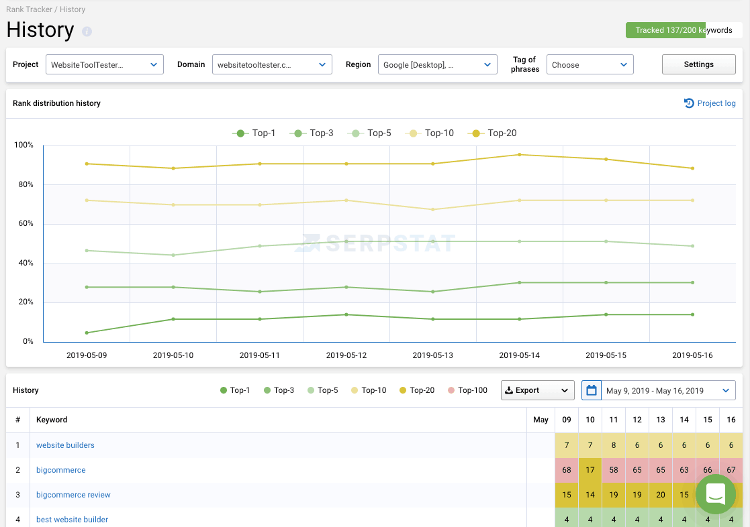
Task: Open the chat support bubble
Action: tap(716, 494)
